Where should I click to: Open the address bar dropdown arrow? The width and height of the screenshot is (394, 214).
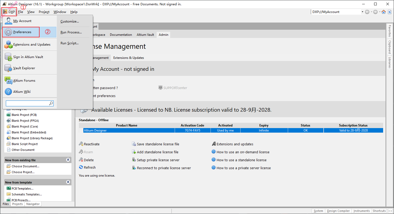click(x=362, y=12)
